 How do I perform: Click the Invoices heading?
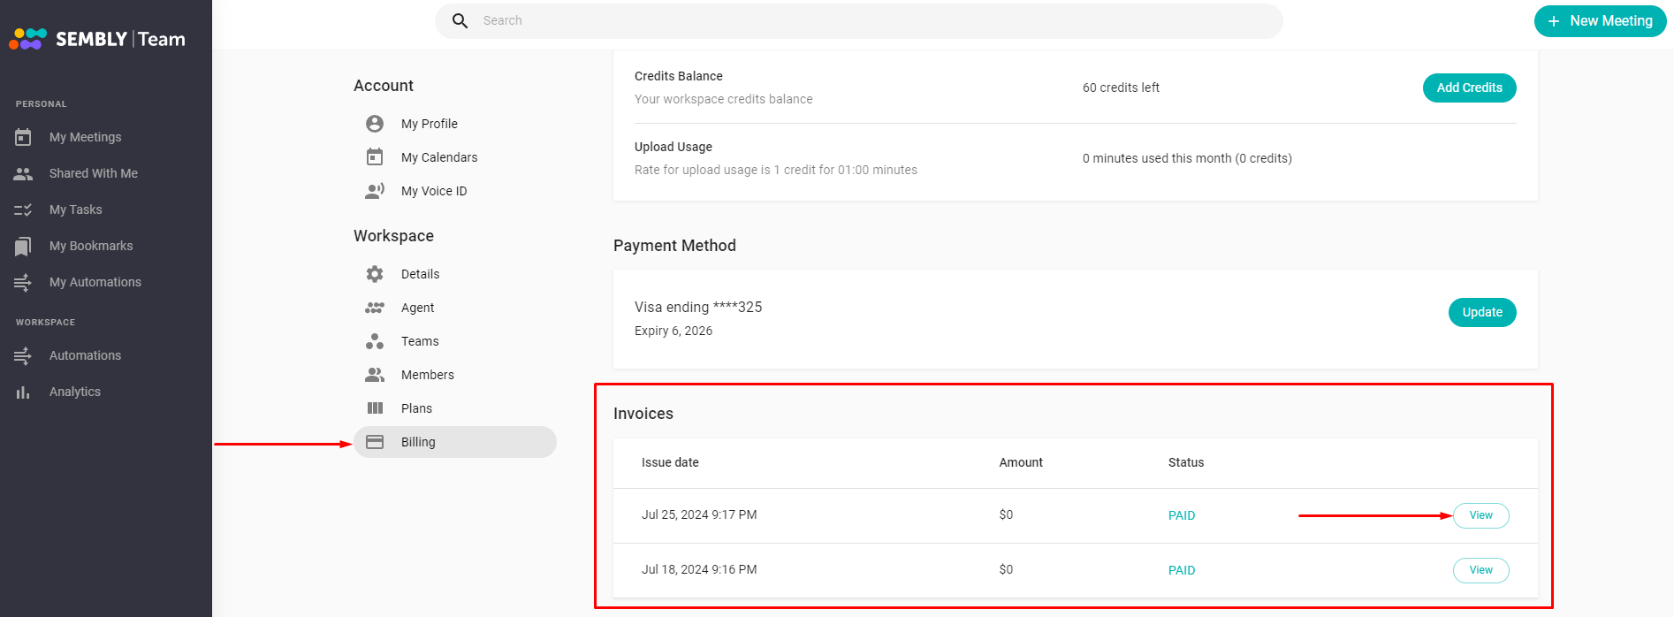(643, 414)
